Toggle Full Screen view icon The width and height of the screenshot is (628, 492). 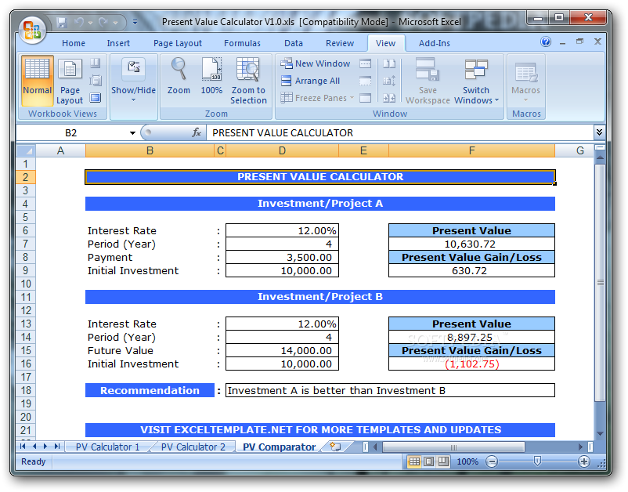(x=96, y=97)
